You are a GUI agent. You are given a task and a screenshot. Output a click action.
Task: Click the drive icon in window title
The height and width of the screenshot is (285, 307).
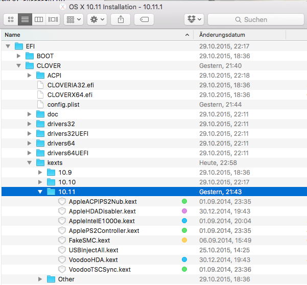[63, 7]
